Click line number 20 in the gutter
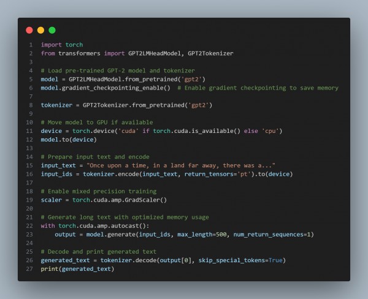368x299 pixels. pyautogui.click(x=29, y=208)
